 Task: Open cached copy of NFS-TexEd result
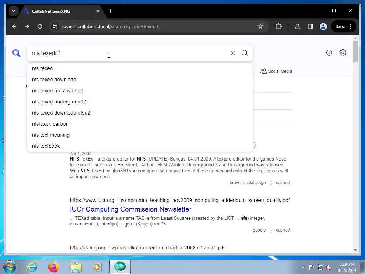[283, 183]
